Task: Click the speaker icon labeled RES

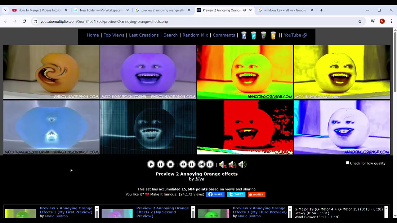Action: click(x=232, y=164)
